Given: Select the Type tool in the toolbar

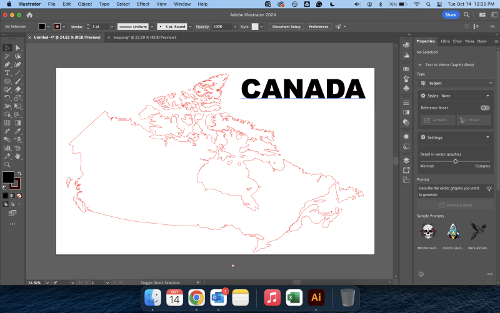Looking at the screenshot, I should pos(7,73).
